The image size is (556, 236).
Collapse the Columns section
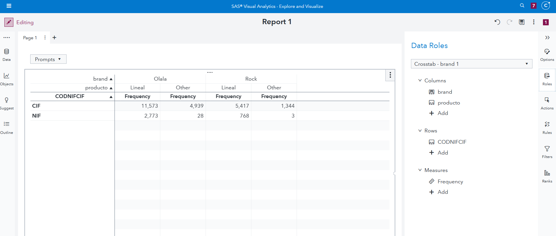tap(420, 81)
